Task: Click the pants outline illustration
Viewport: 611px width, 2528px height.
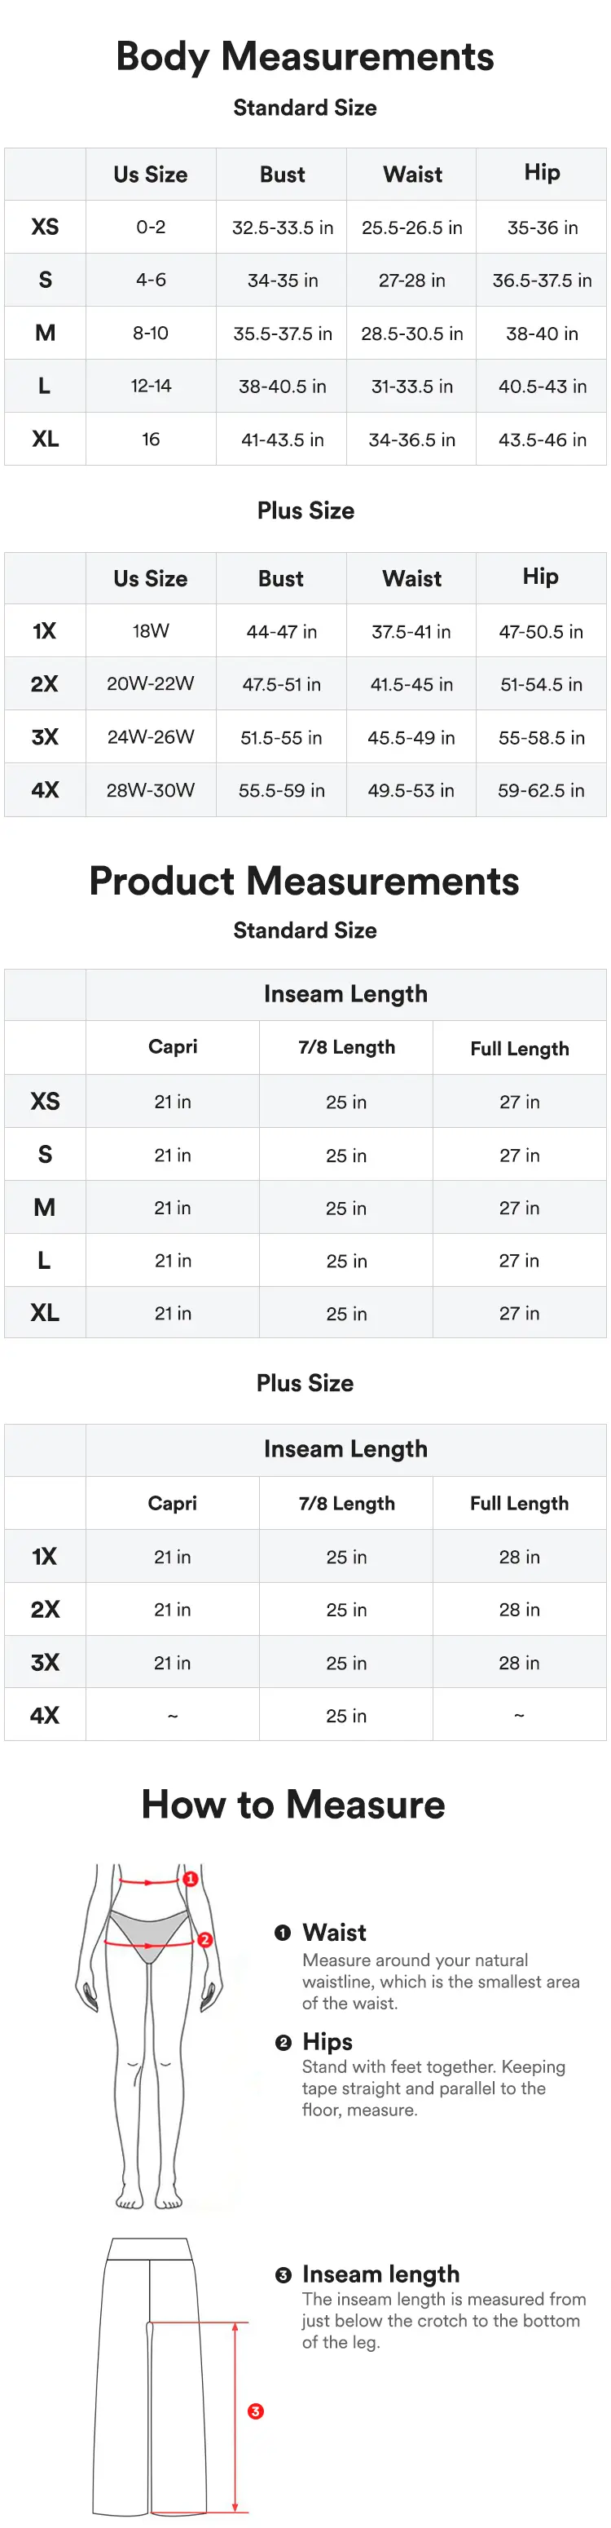Action: pyautogui.click(x=151, y=2375)
